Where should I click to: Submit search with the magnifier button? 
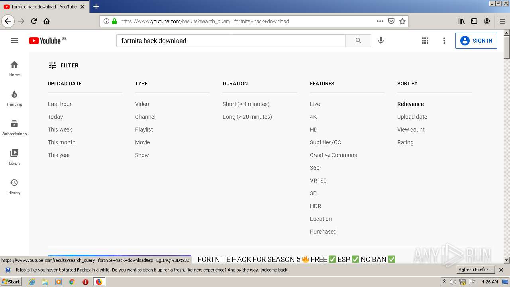tap(358, 41)
